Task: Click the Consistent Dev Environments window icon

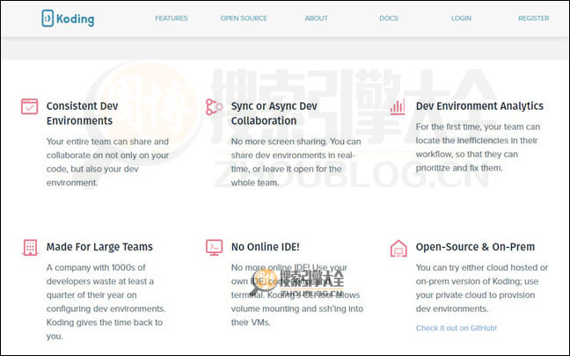Action: point(29,106)
